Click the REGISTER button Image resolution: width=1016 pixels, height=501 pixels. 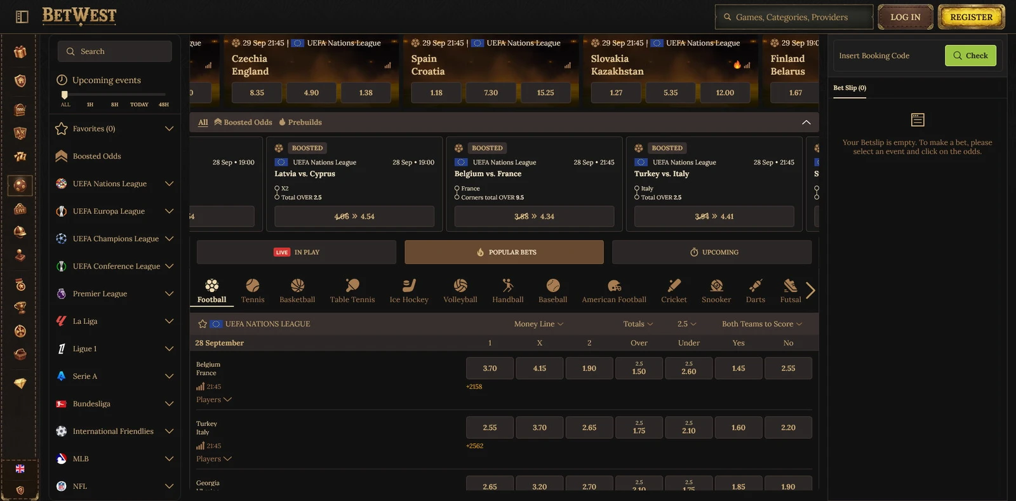tap(972, 17)
